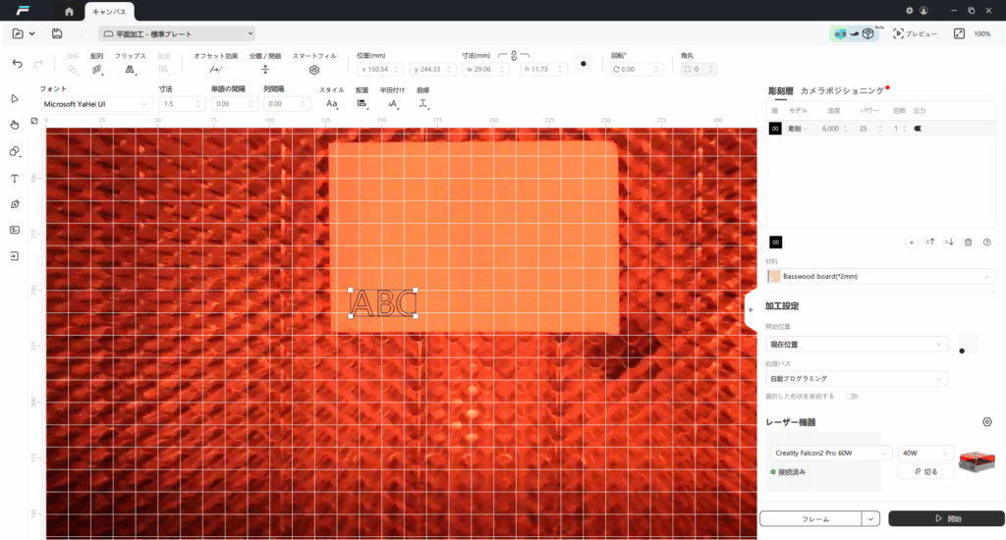Select the pen drawing tool in sidebar

15,204
